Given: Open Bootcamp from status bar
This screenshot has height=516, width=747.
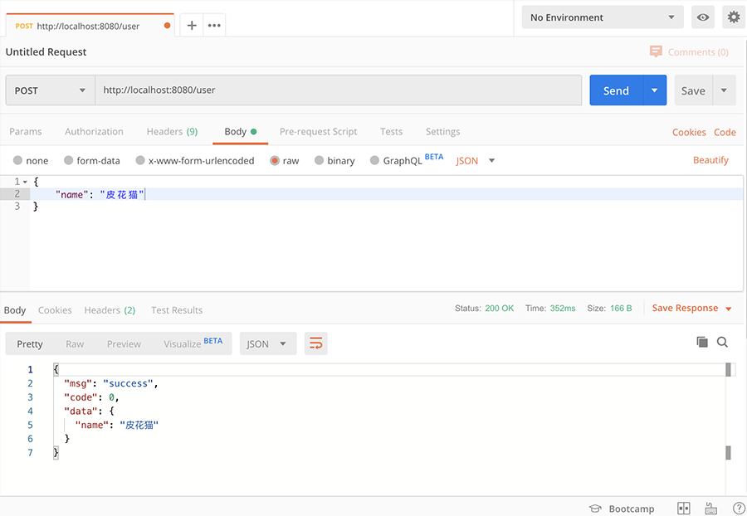Looking at the screenshot, I should click(622, 509).
